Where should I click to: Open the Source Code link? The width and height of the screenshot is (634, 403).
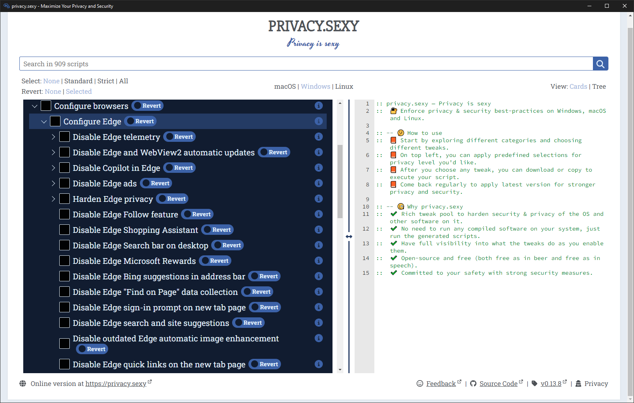click(498, 384)
